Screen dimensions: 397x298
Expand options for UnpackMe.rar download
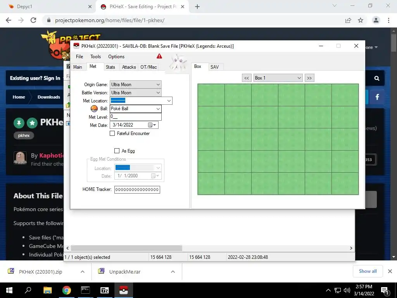tap(173, 272)
